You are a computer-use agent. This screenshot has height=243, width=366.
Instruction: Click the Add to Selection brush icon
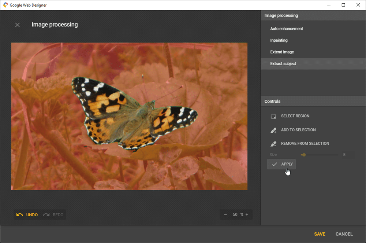(x=273, y=130)
